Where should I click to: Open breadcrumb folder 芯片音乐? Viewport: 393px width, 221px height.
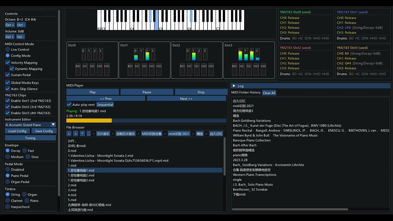103,134
